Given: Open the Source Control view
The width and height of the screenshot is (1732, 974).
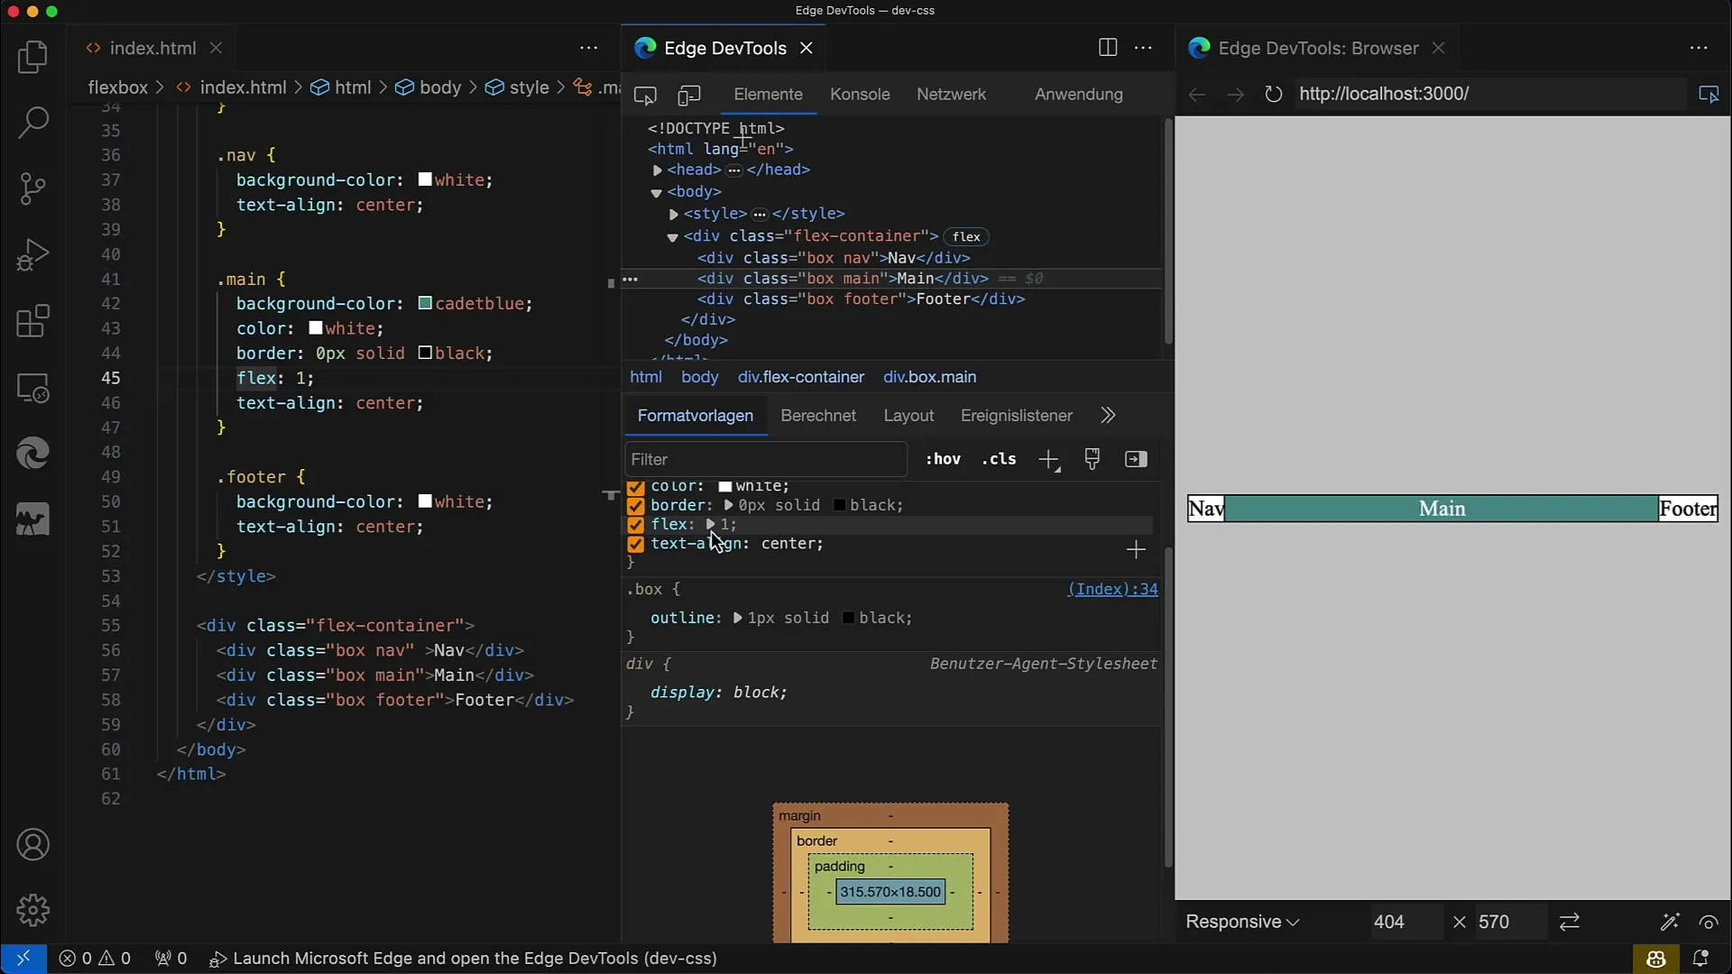Looking at the screenshot, I should pyautogui.click(x=32, y=188).
